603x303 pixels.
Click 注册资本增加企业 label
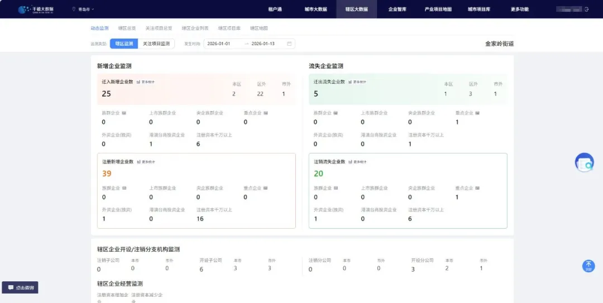(113, 297)
